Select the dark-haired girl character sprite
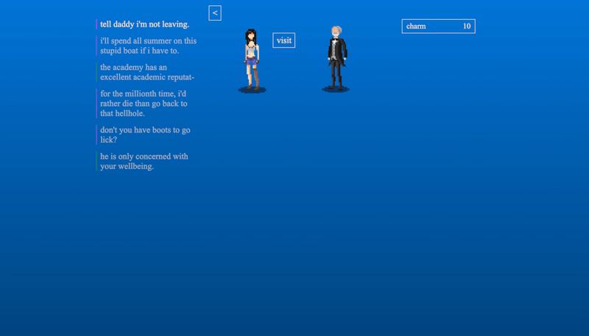 click(252, 60)
